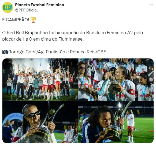Image resolution: width=156 pixels, height=146 pixels.
Task: Open the @PFF_Oficial handle link
Action: tap(26, 10)
